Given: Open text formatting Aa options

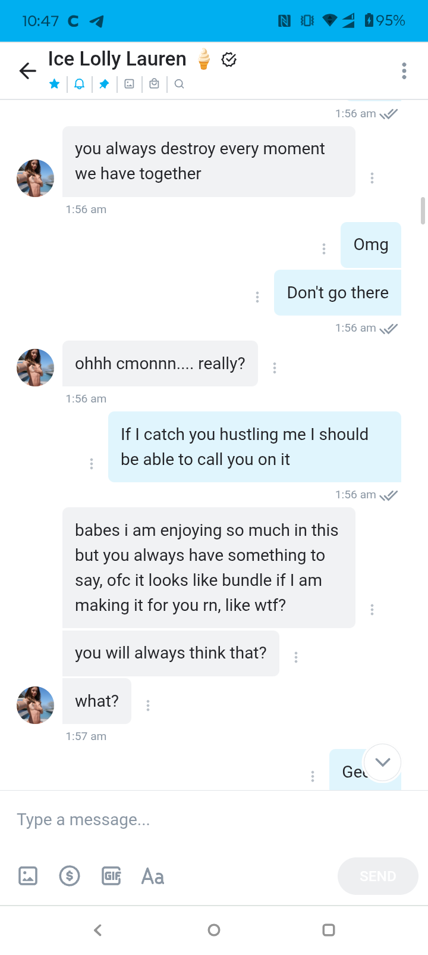Looking at the screenshot, I should tap(153, 876).
